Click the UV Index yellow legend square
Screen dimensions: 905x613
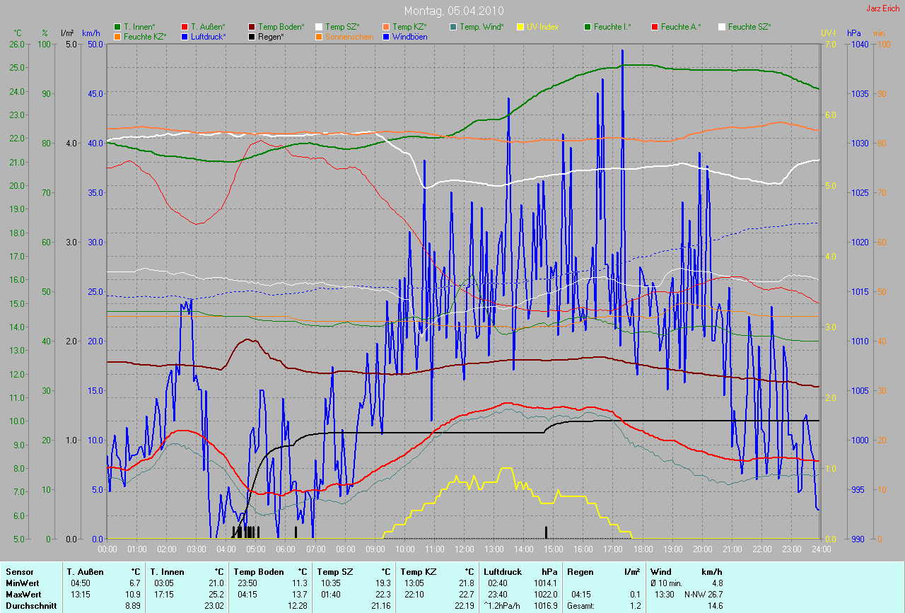click(520, 27)
